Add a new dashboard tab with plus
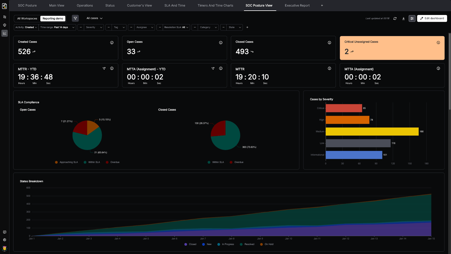Screen dimensions: 451x254 coord(322,5)
